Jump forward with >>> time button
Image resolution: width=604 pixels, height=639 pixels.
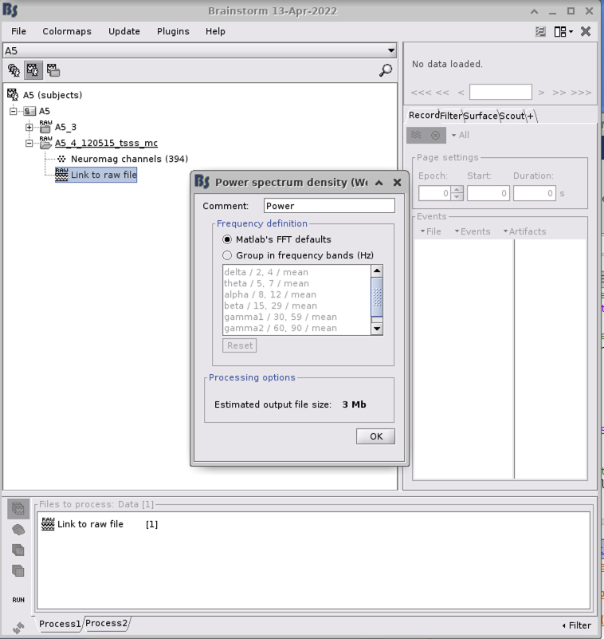(x=581, y=93)
